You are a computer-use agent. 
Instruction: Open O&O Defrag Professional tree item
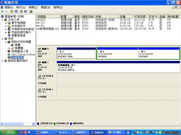[23, 54]
